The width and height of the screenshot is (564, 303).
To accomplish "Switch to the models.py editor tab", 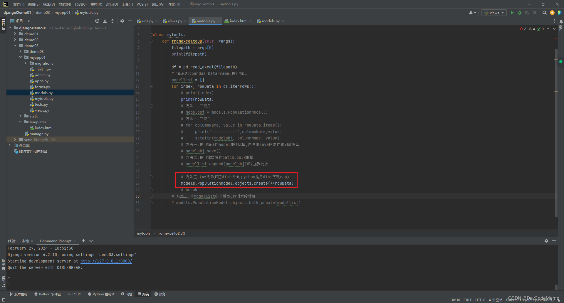I will coord(270,21).
